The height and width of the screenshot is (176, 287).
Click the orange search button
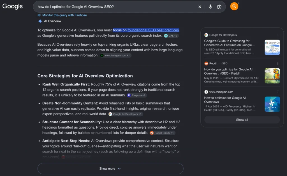tap(234, 6)
